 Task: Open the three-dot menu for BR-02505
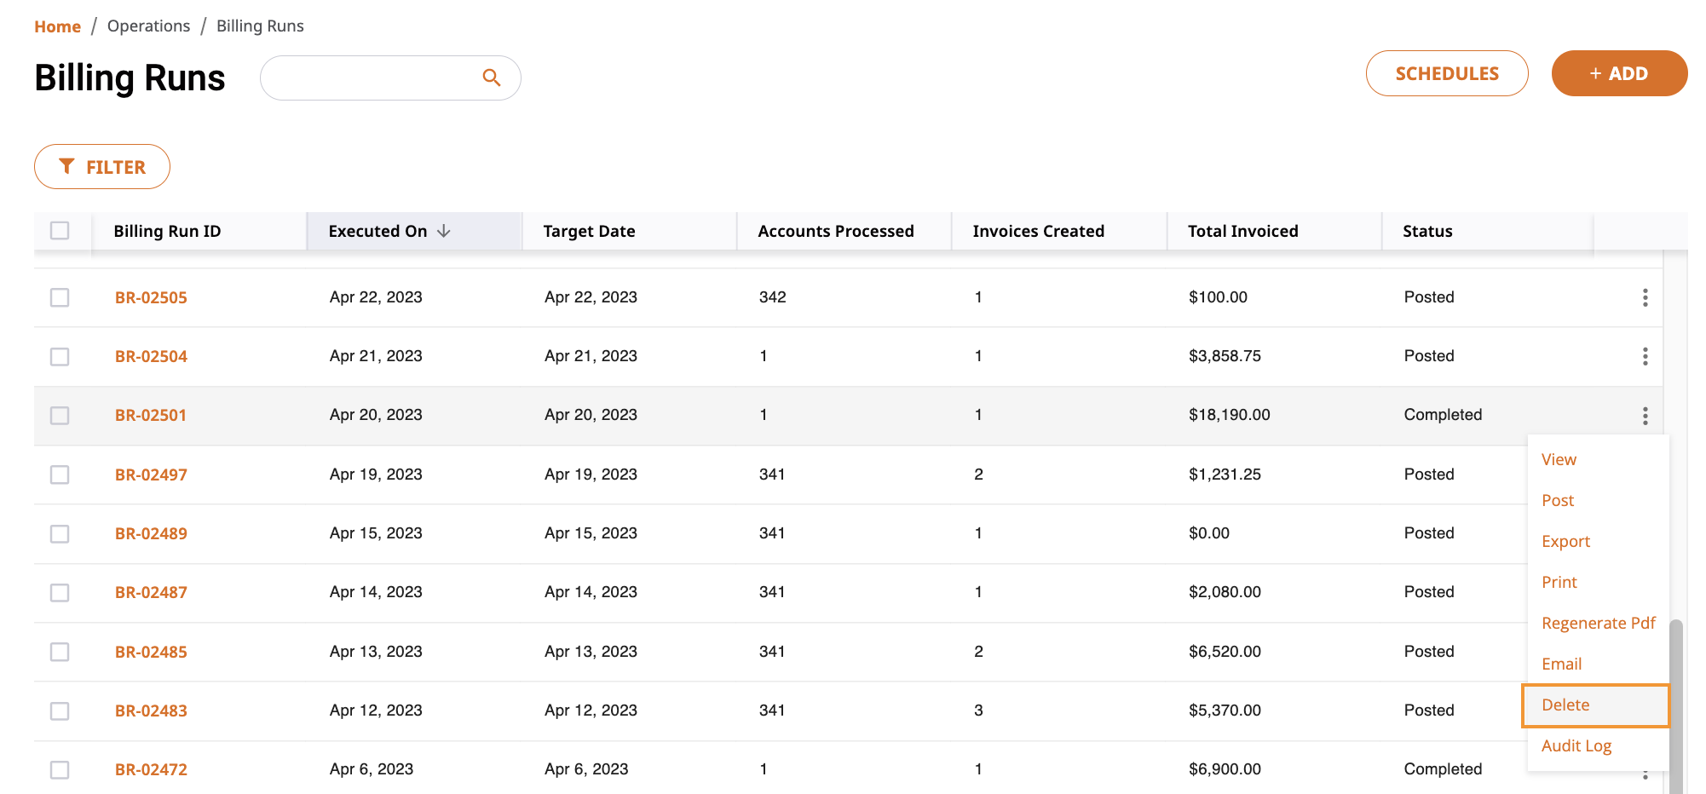[1645, 297]
